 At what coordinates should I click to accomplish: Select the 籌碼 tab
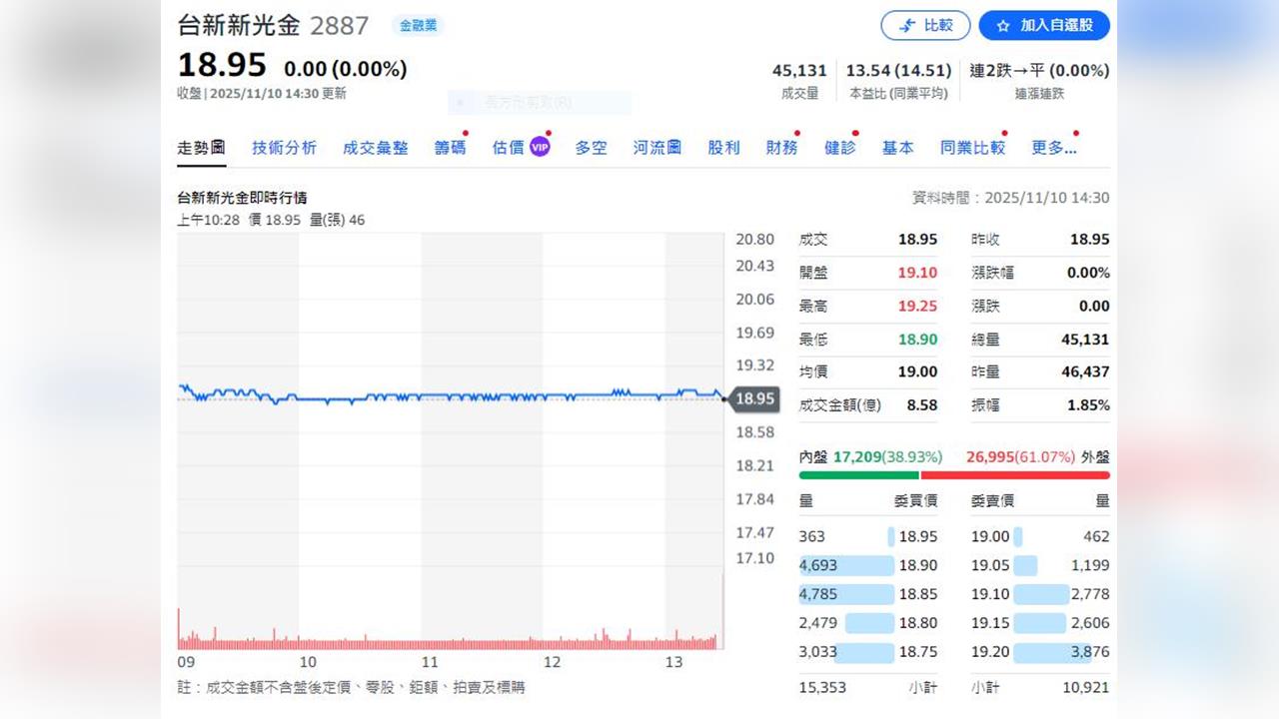pos(450,147)
